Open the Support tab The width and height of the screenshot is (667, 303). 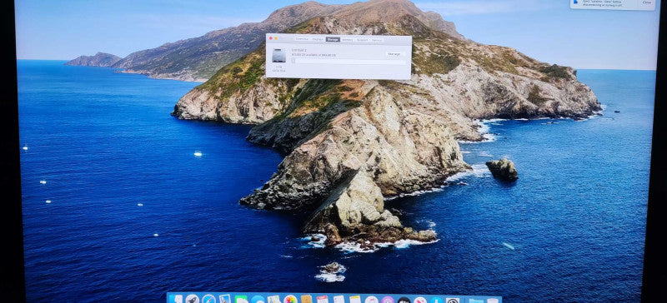[363, 40]
